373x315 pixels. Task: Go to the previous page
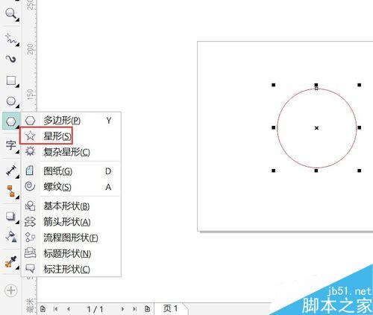point(69,309)
